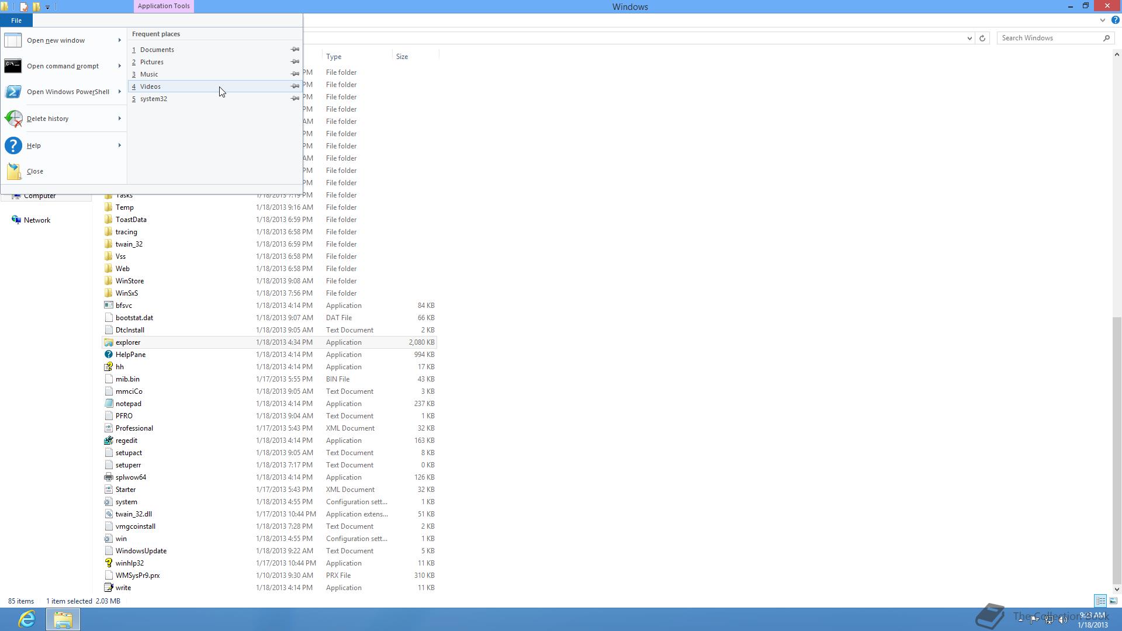Click the Delete history icon
Screen dimensions: 1122x631
click(13, 119)
